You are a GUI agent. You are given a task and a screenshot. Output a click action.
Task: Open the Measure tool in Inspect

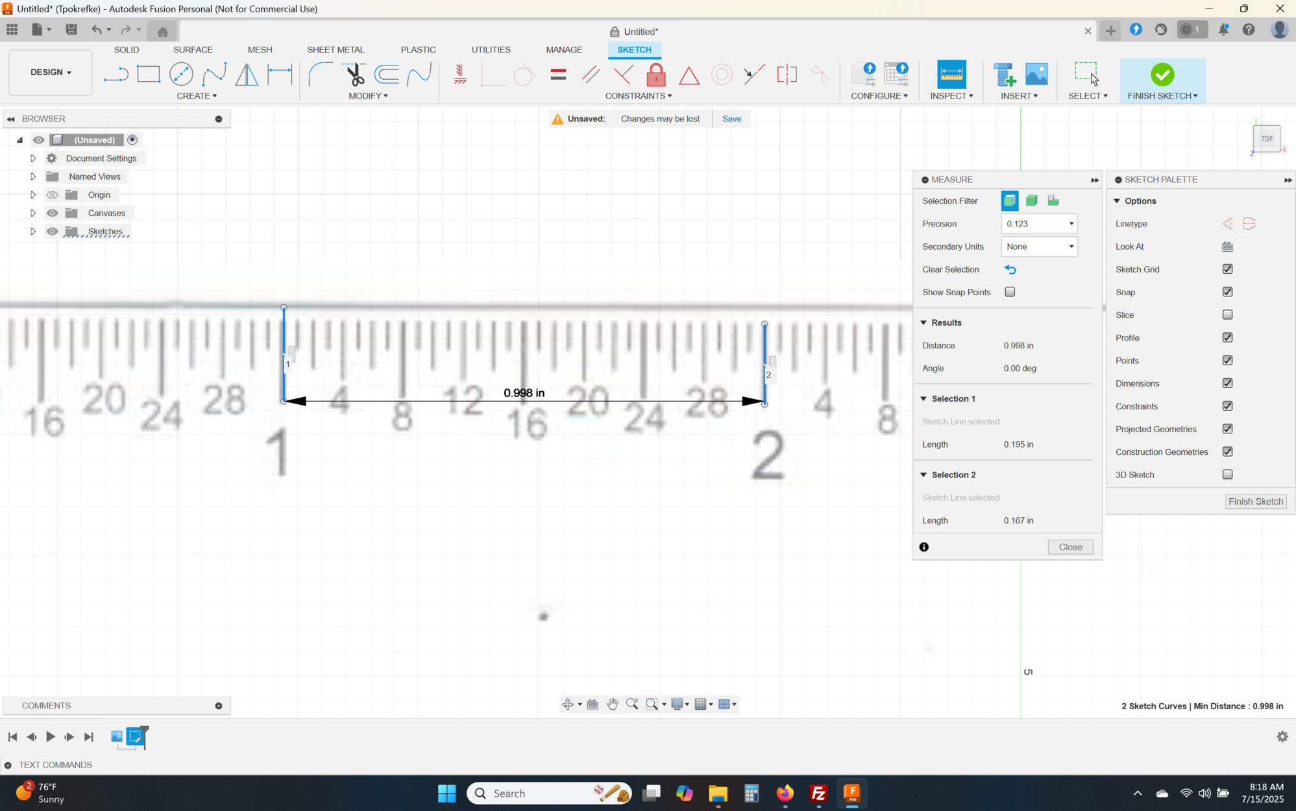click(951, 74)
